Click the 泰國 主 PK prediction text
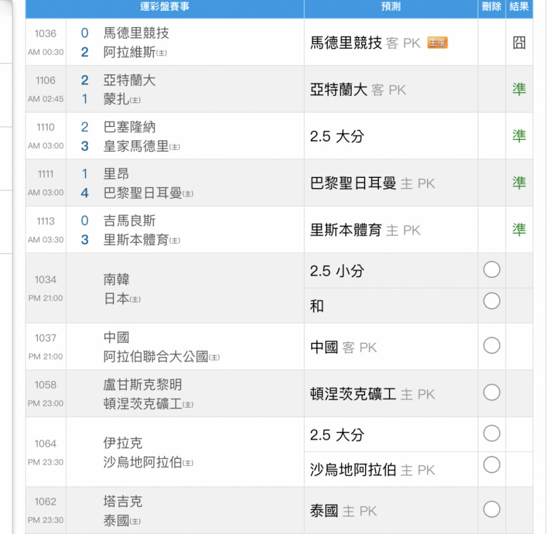553x534 pixels. tap(344, 511)
